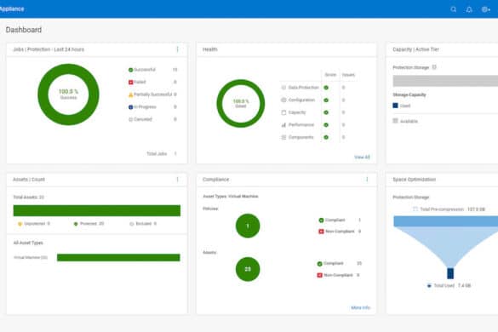Screen dimensions: 498x332
Task: Open Assets Count widget options menu
Action: (x=178, y=180)
